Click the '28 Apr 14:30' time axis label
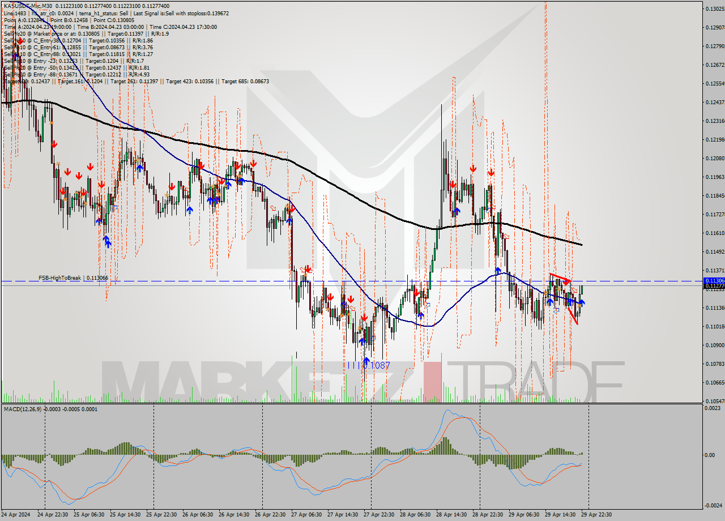Screen dimensions: 725x521 [451, 515]
